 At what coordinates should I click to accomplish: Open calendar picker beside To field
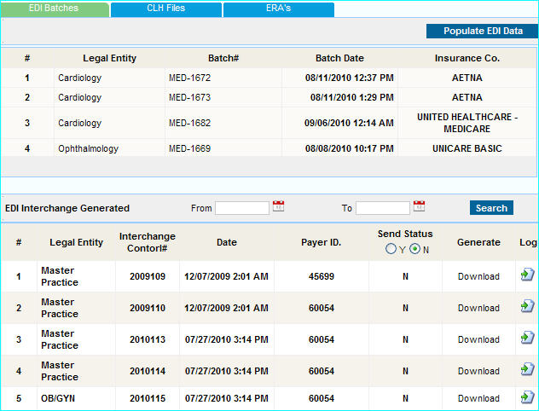pyautogui.click(x=419, y=206)
